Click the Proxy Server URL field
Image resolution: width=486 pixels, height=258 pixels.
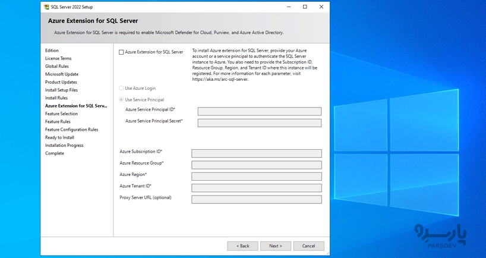click(x=256, y=200)
